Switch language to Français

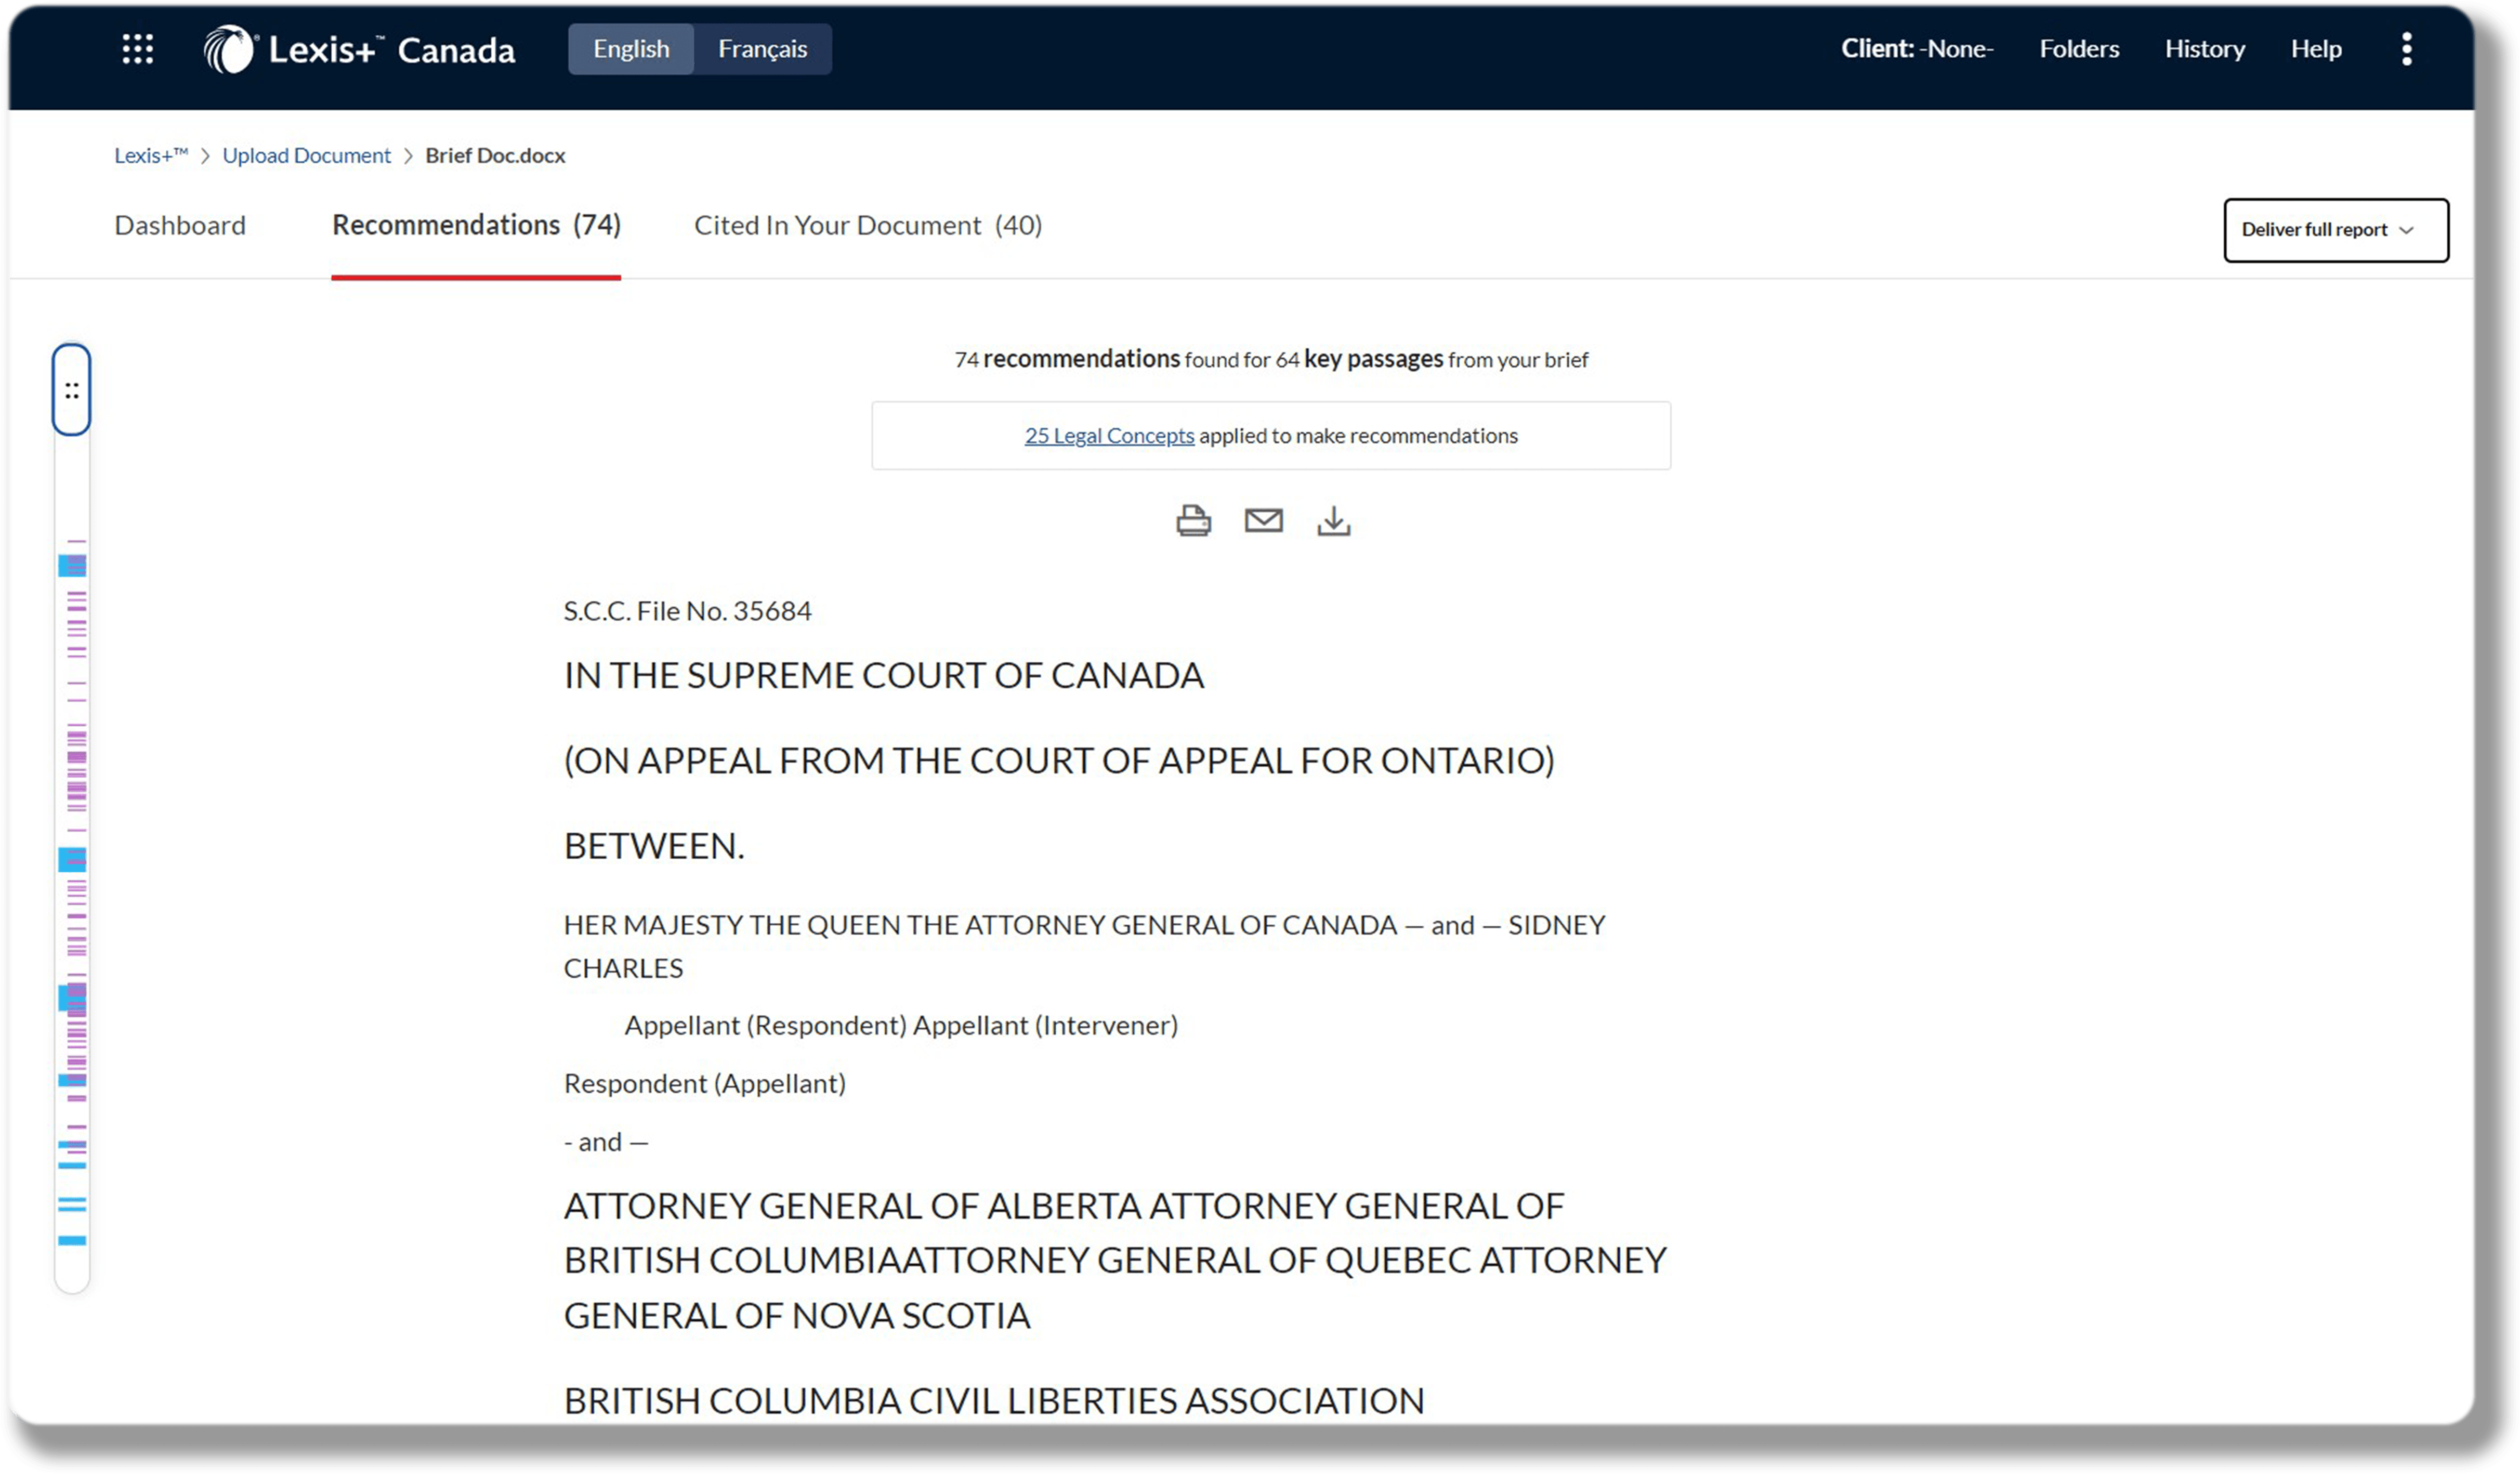tap(762, 48)
